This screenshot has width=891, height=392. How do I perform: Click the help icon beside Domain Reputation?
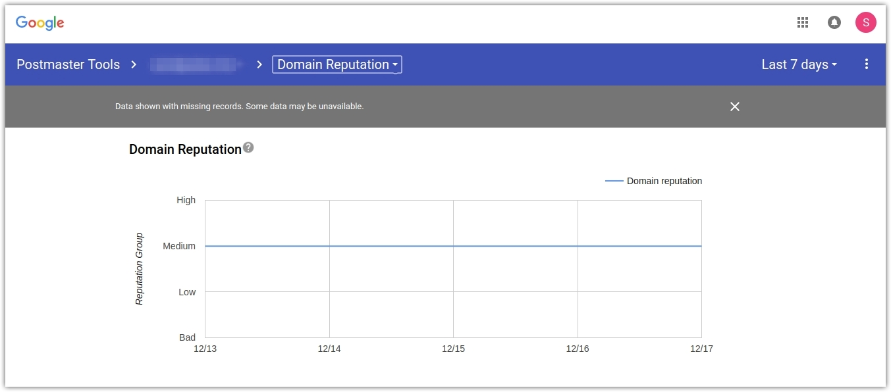(x=248, y=148)
